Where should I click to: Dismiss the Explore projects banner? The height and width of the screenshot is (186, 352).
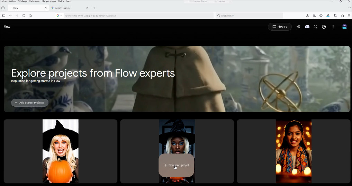(345, 51)
